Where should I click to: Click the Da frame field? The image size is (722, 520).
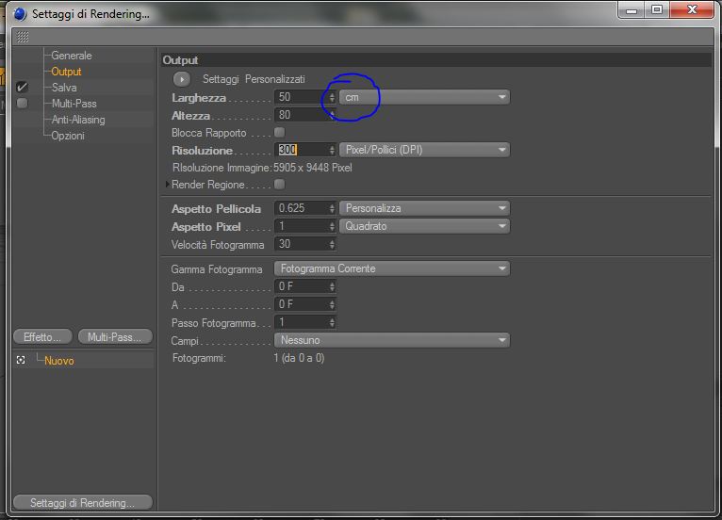pyautogui.click(x=301, y=286)
